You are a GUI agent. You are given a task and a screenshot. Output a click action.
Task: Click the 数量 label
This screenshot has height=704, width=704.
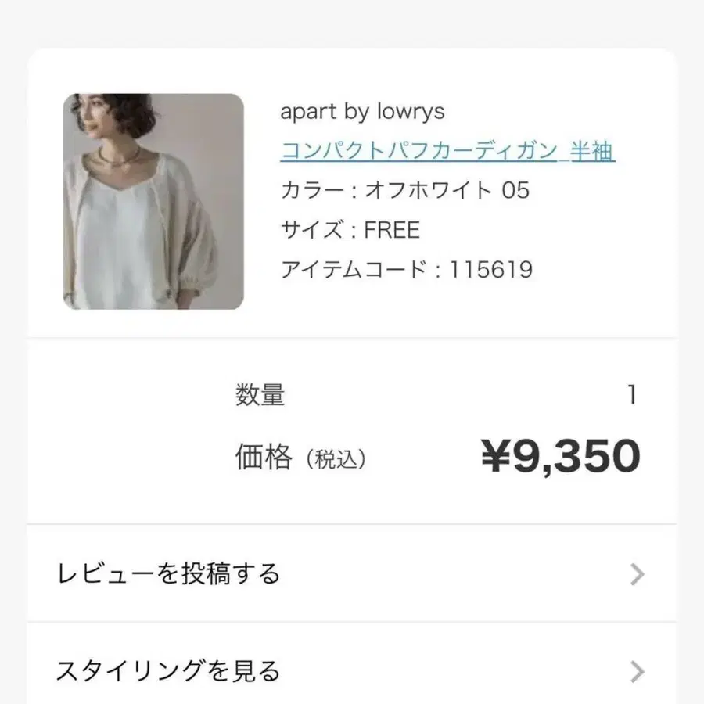point(260,395)
